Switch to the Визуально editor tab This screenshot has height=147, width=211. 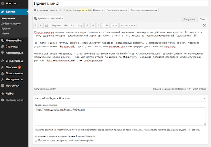[x=190, y=20]
